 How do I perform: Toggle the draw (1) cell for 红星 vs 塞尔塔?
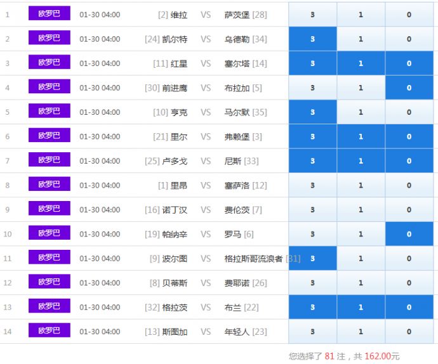pyautogui.click(x=361, y=63)
